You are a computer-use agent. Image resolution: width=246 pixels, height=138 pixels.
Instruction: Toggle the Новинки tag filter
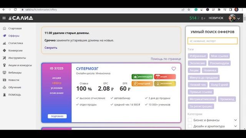(x=210, y=70)
